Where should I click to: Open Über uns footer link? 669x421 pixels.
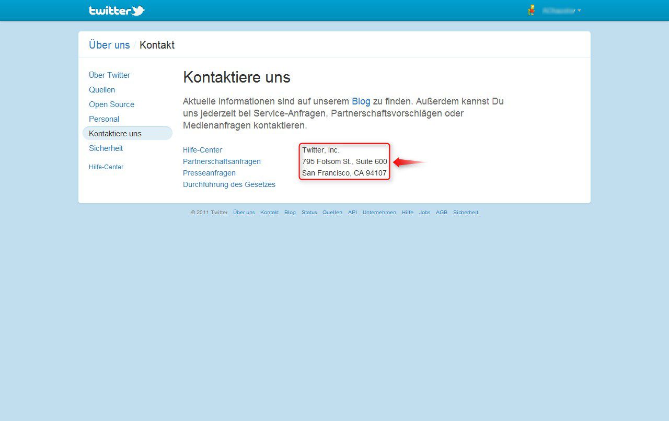pos(244,213)
